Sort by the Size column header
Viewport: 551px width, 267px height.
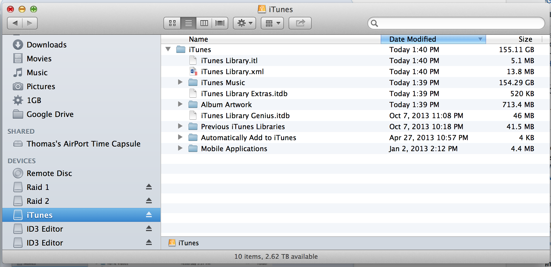[514, 39]
